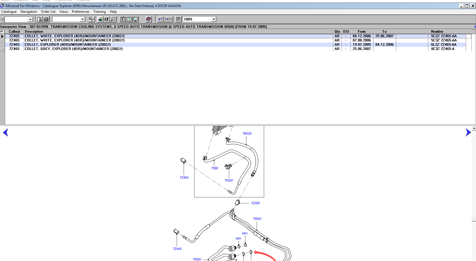Image resolution: width=476 pixels, height=261 pixels.
Task: Go to next illustration with right blue arrow
Action: [x=468, y=132]
